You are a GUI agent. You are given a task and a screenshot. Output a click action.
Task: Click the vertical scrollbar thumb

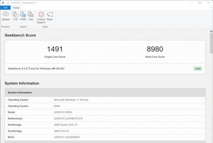coord(211,43)
